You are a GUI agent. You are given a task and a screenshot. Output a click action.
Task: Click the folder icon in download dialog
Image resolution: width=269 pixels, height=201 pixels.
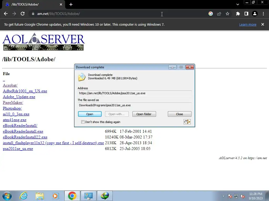click(82, 77)
